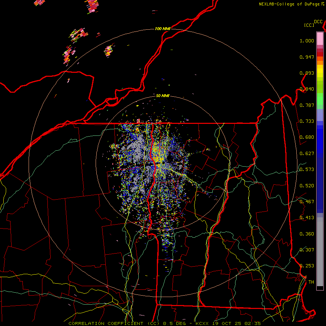The image size is (326, 326).
Task: Click the product title text at bottom
Action: 164,323
